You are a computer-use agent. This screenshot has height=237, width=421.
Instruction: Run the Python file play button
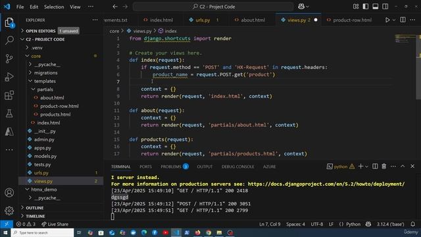click(387, 20)
